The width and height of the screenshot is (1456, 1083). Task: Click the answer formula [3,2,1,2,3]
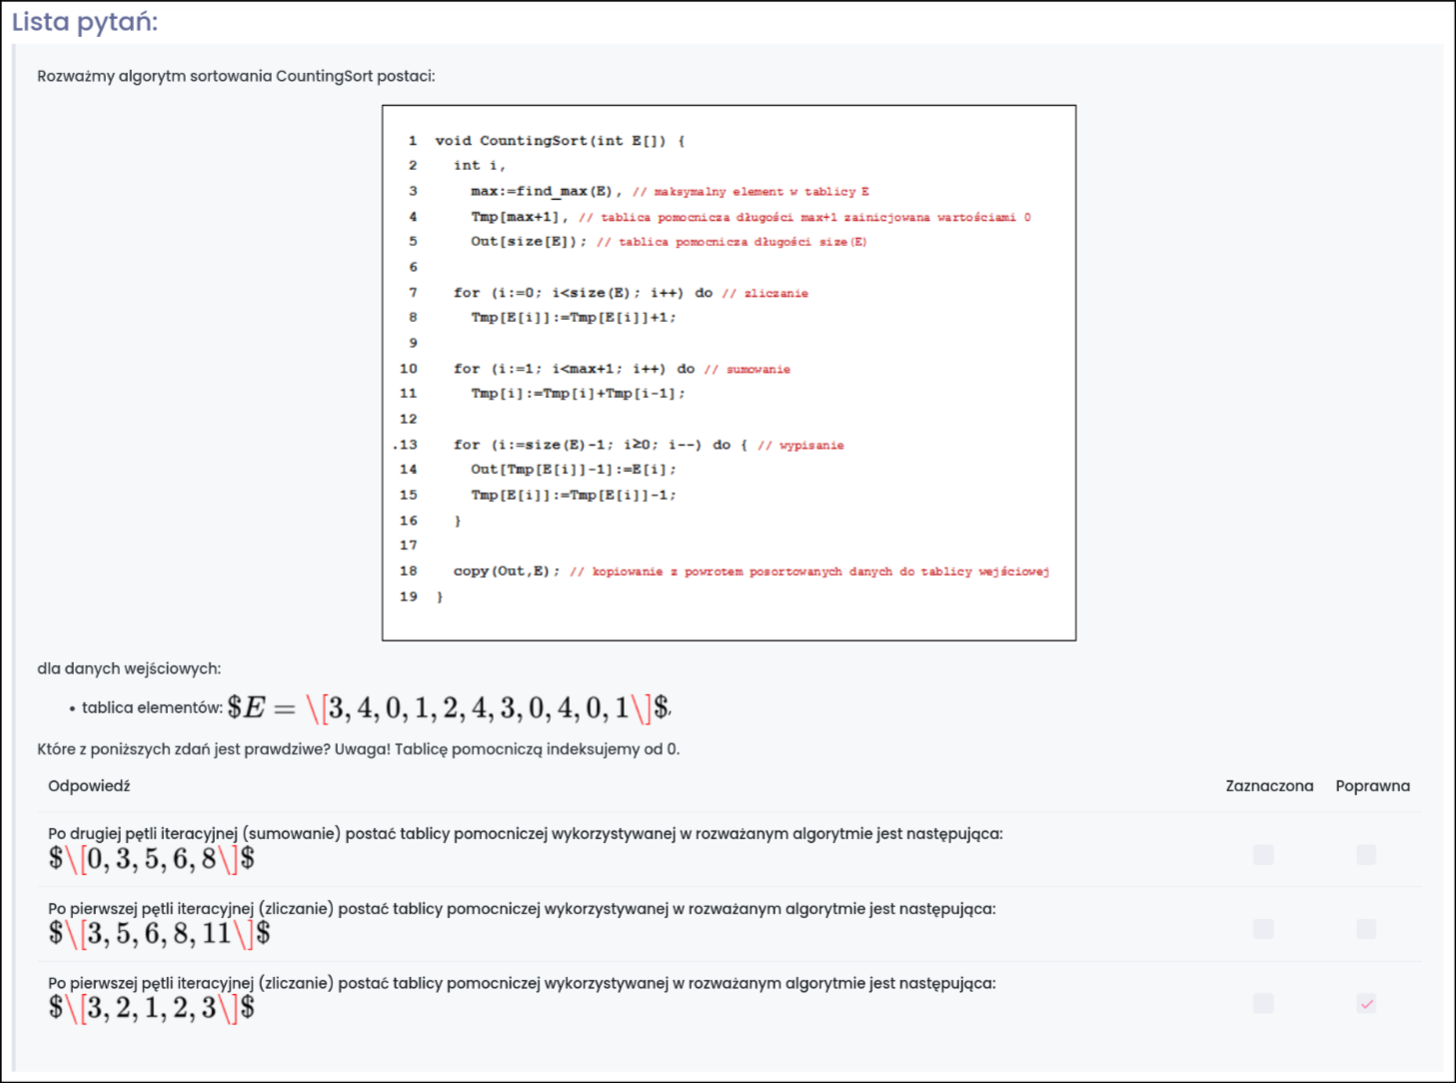click(x=151, y=1008)
